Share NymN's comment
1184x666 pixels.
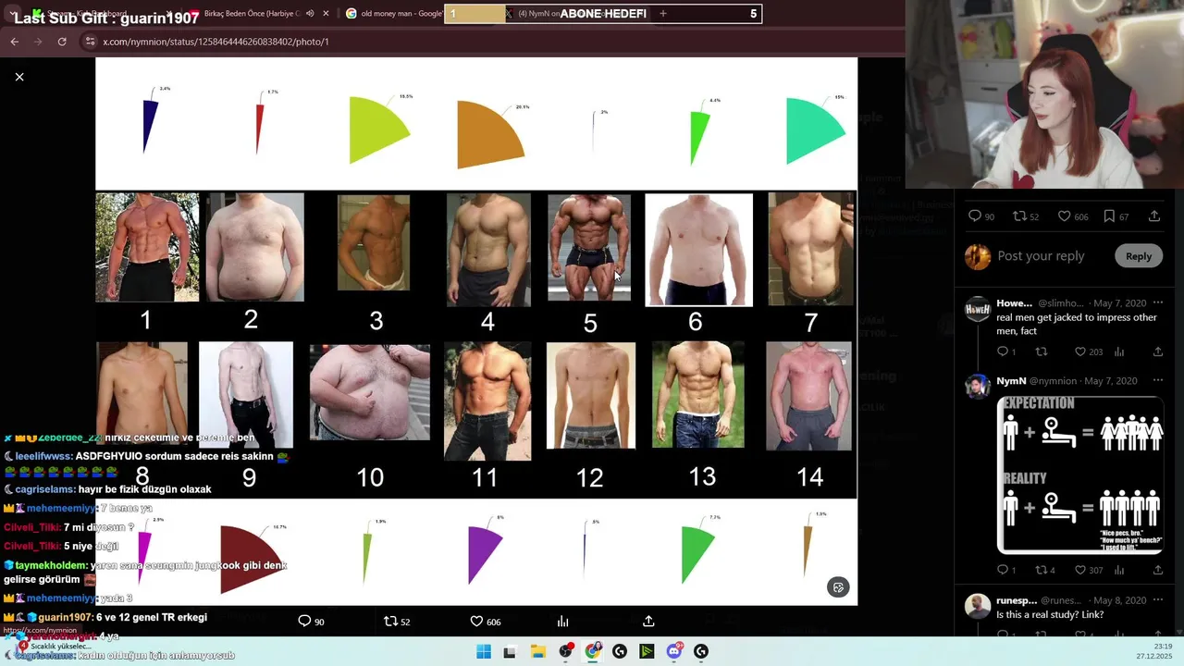tap(1157, 570)
